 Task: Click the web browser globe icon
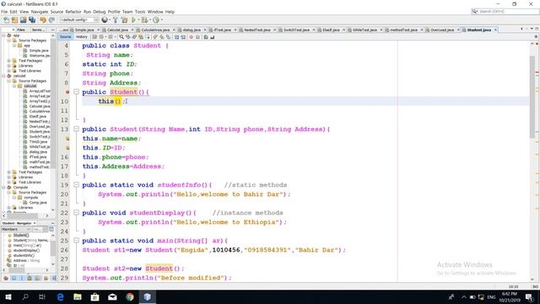tap(105, 20)
